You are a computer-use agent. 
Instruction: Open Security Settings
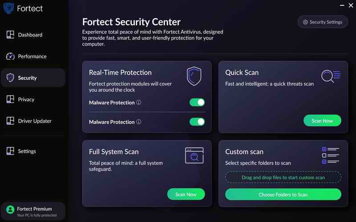323,22
